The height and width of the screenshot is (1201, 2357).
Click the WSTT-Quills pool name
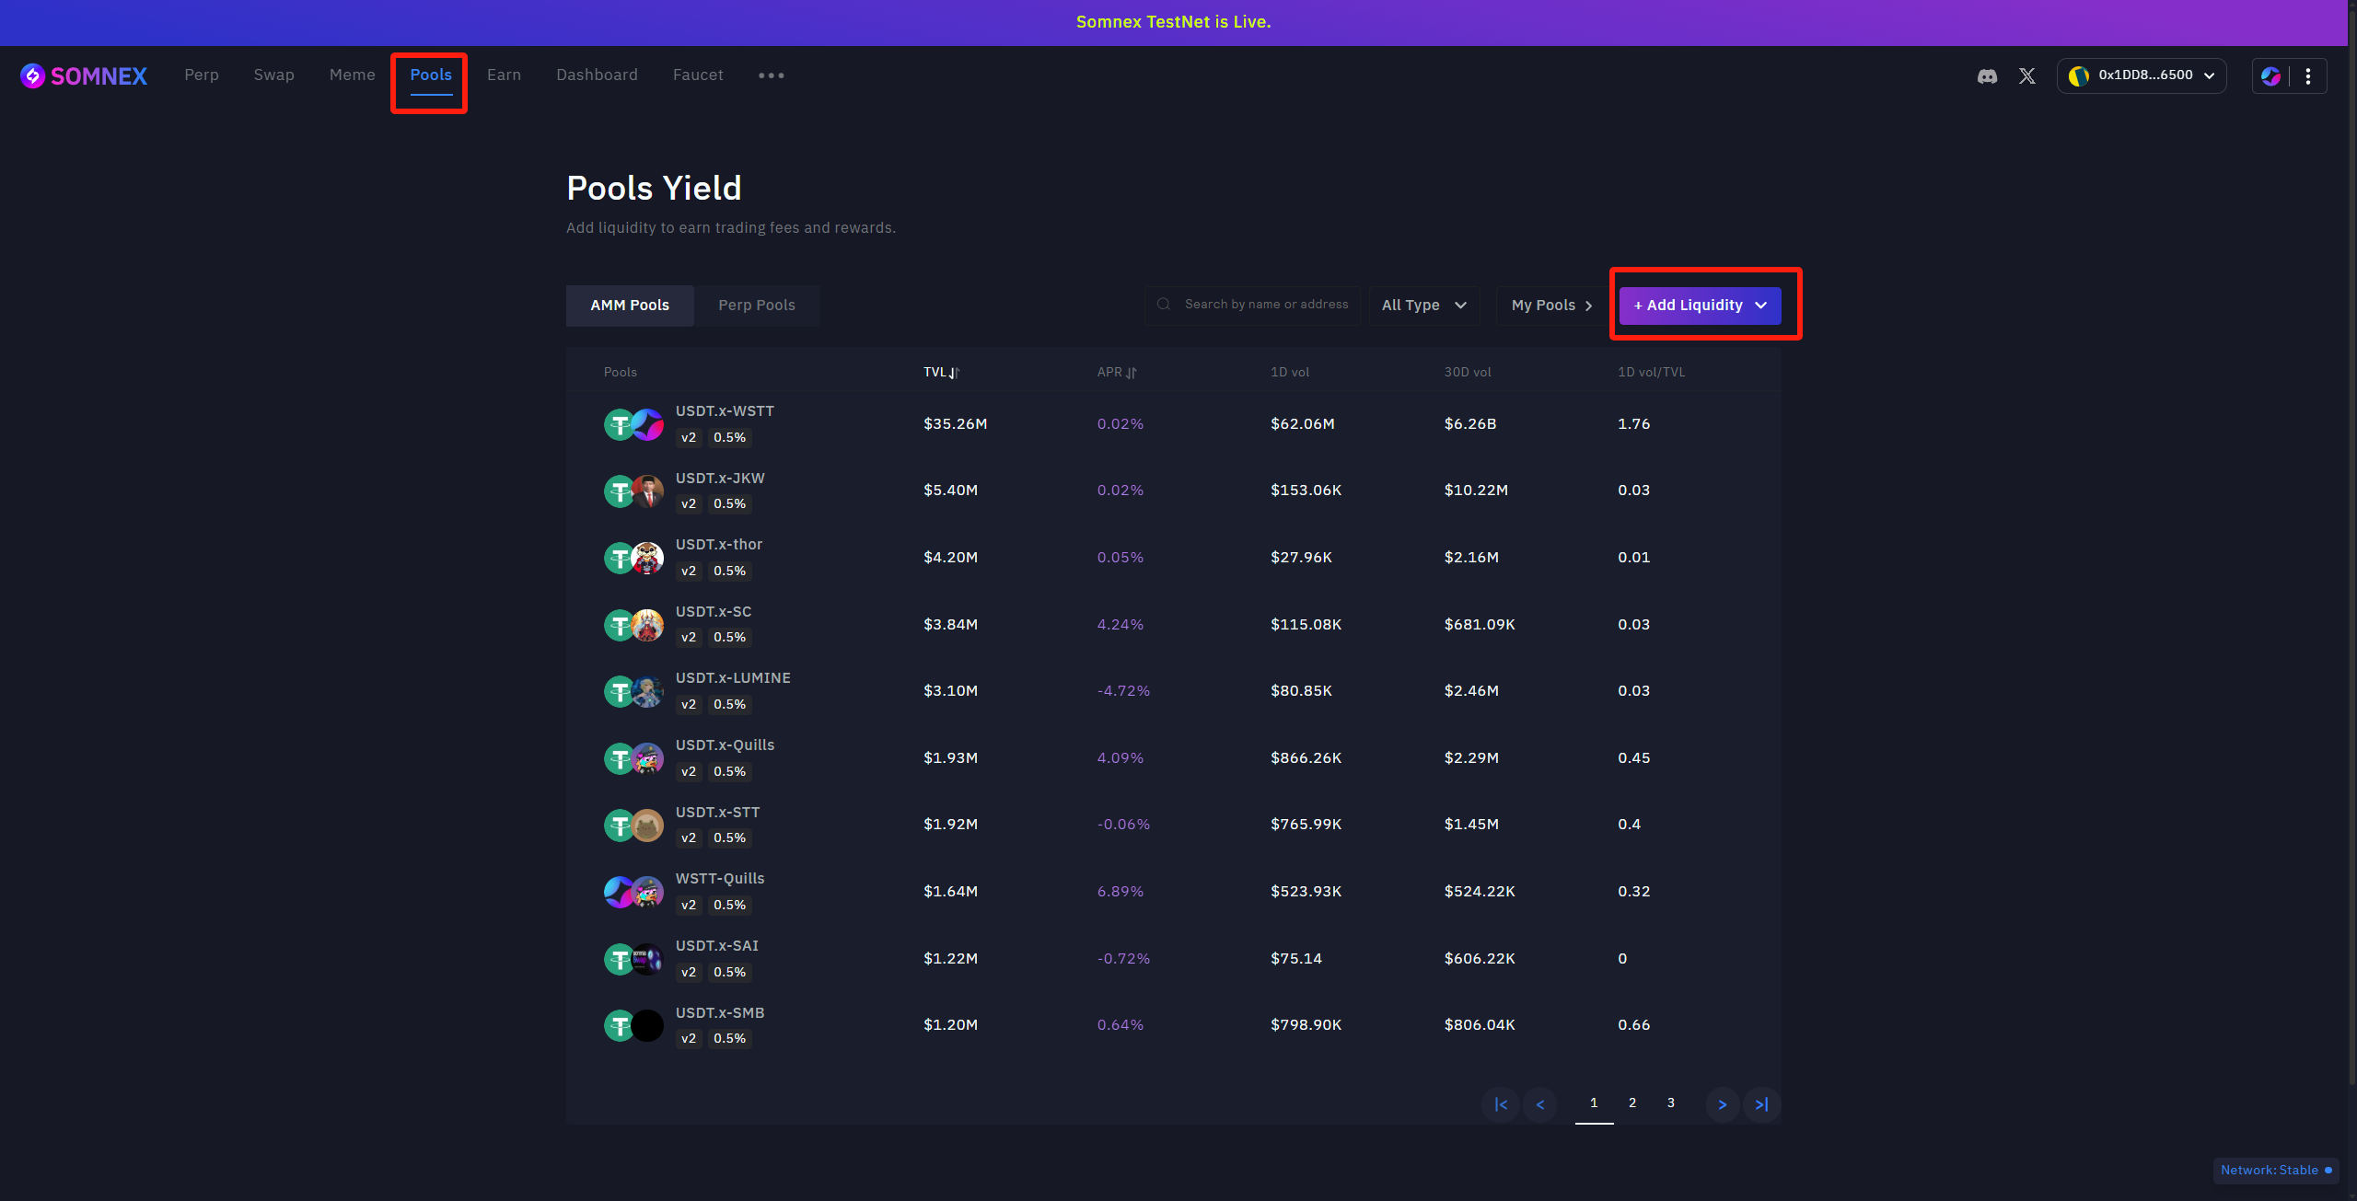pyautogui.click(x=720, y=879)
